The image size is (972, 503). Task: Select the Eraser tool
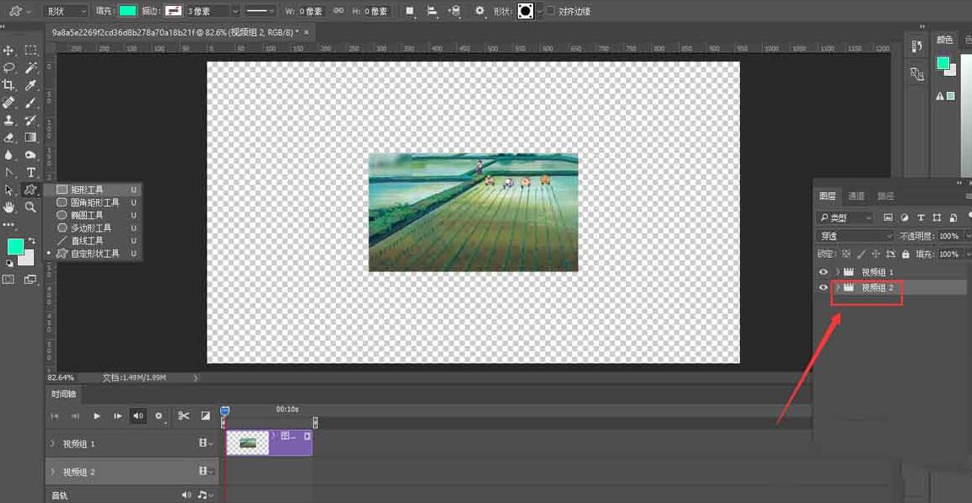tap(9, 137)
